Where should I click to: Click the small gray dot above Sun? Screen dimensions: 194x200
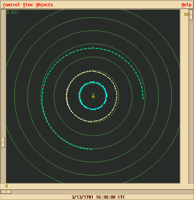(x=93, y=94)
